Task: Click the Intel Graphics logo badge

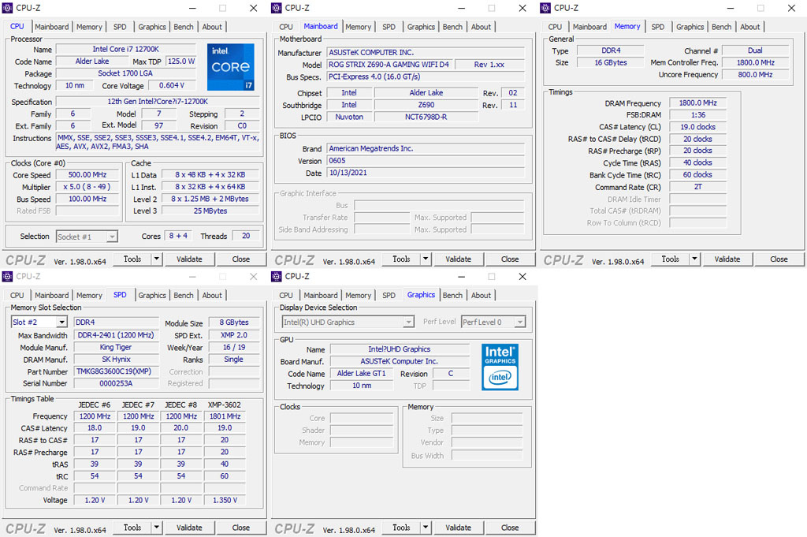Action: coord(500,367)
